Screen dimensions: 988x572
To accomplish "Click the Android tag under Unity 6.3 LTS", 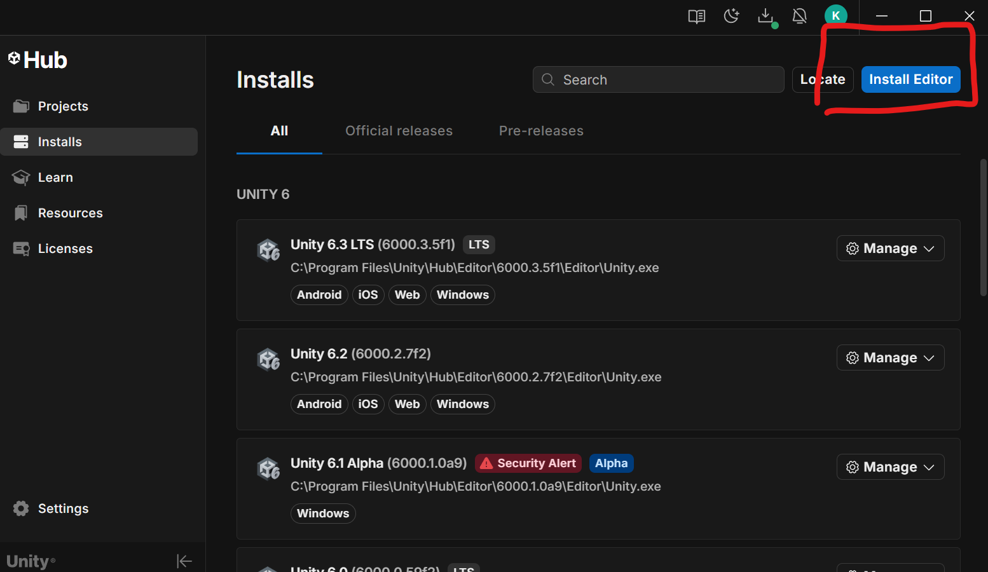I will pyautogui.click(x=319, y=295).
